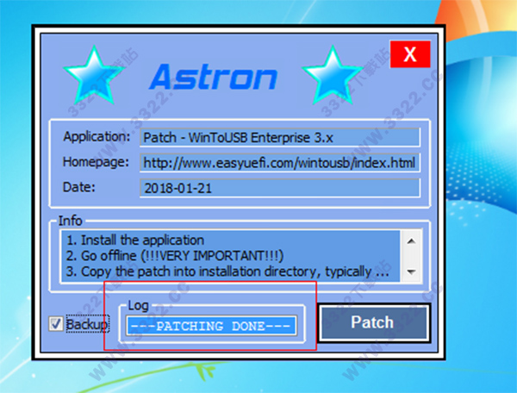Click the Patch button
Image resolution: width=517 pixels, height=393 pixels.
pos(374,323)
